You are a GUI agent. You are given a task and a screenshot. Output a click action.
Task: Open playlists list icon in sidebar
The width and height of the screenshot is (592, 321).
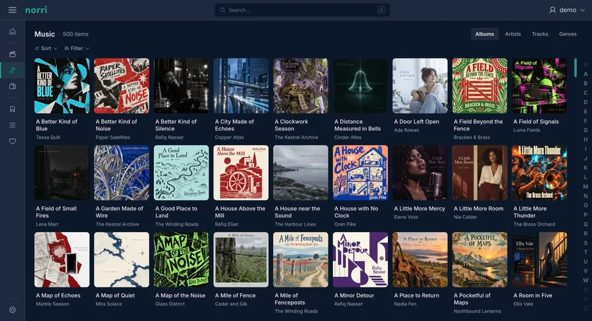(x=12, y=125)
